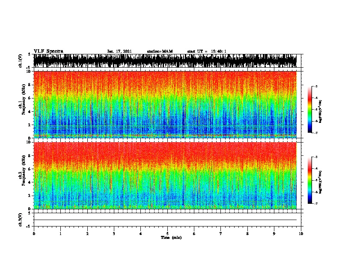Click the "6" tick on time axis
This screenshot has height=262, width=339.
(194, 233)
